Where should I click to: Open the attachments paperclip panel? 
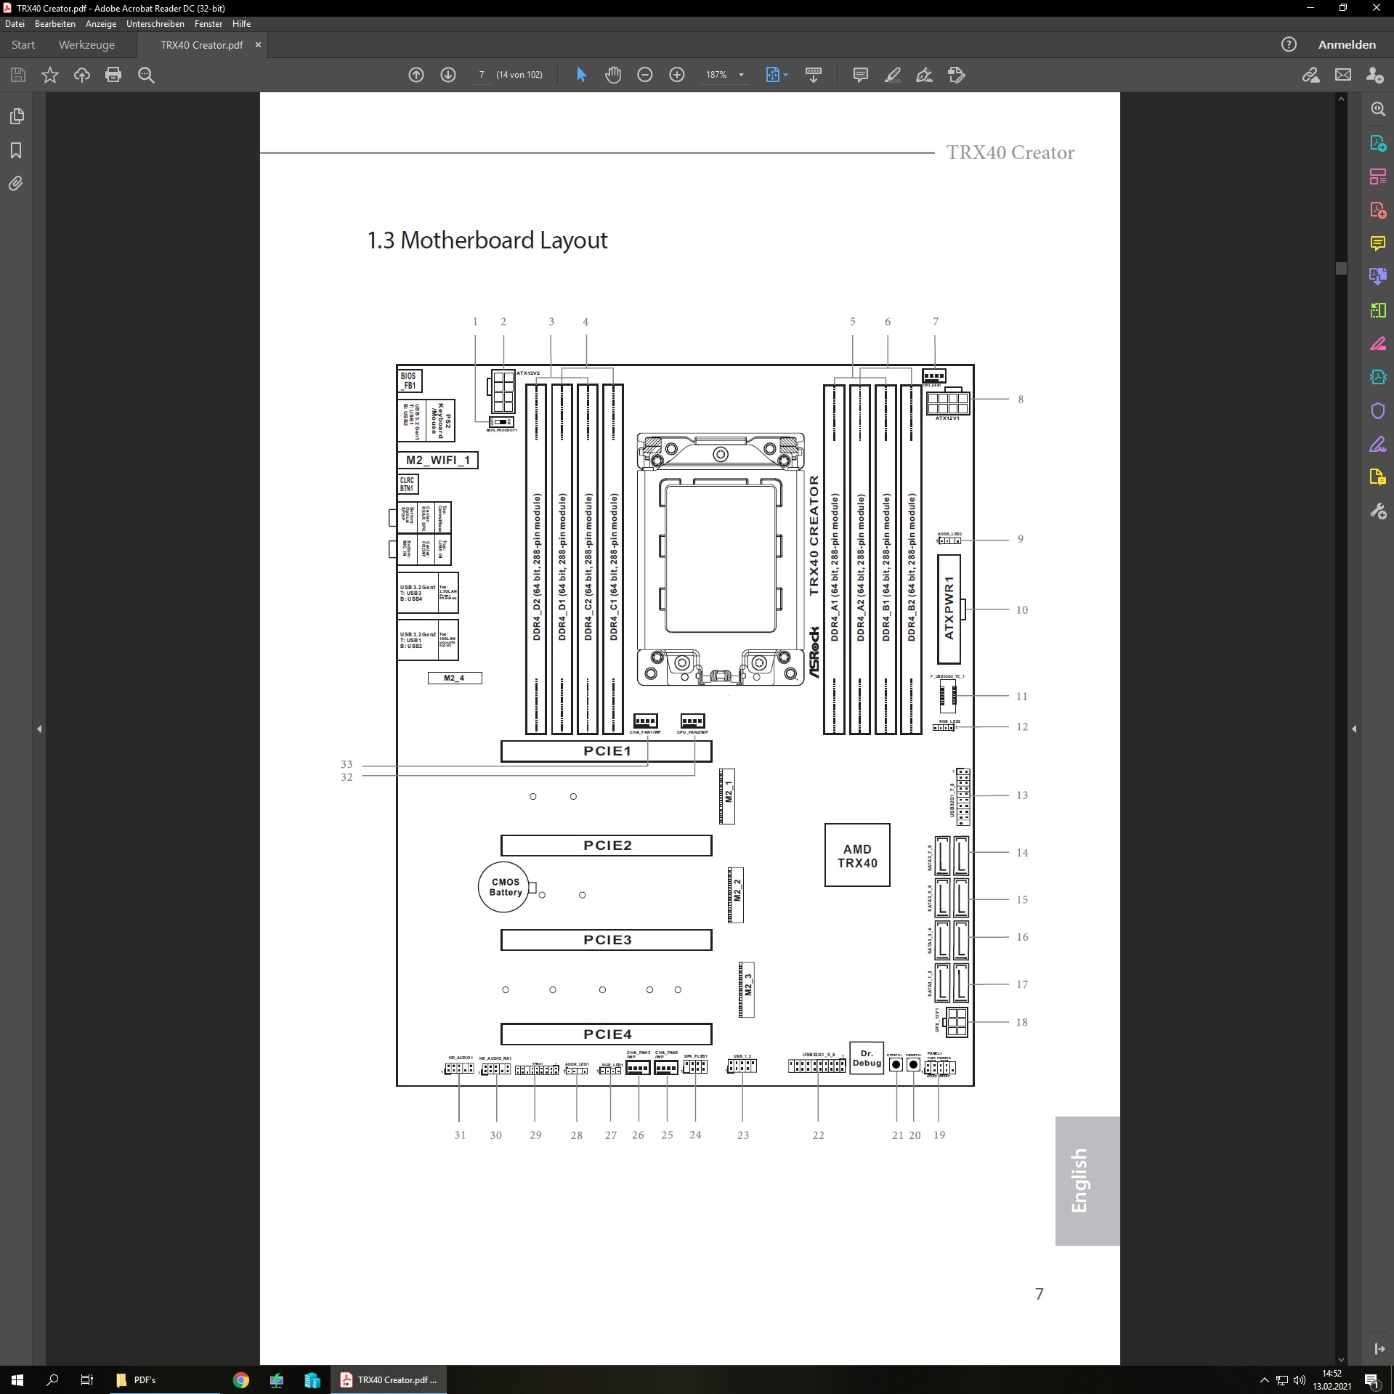coord(16,184)
